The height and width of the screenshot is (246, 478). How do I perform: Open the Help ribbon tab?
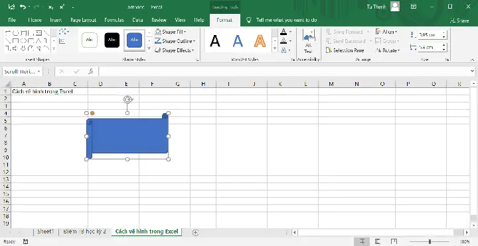pos(199,20)
